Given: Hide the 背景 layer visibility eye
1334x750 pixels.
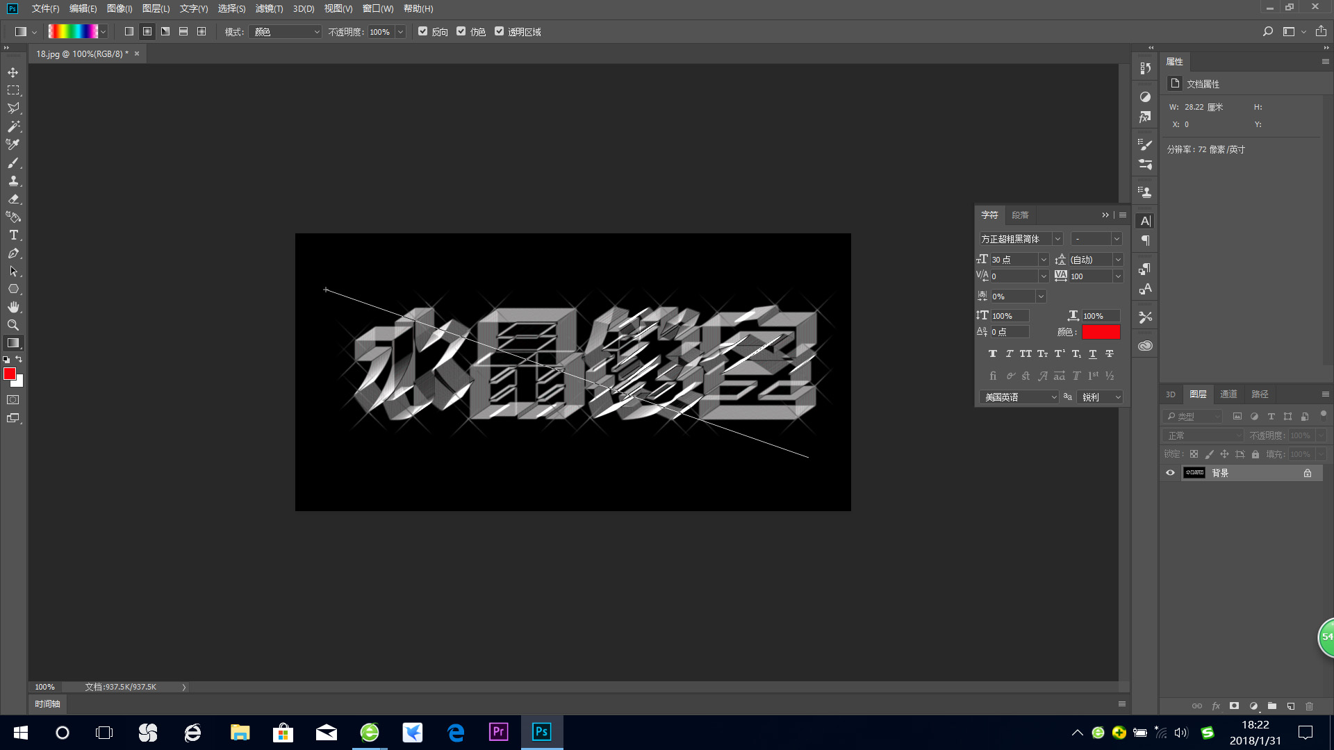Looking at the screenshot, I should 1170,473.
